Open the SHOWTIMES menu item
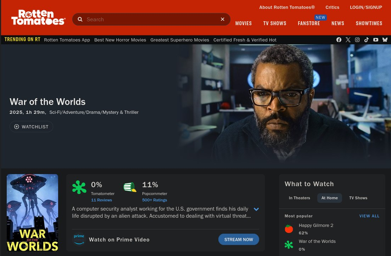 click(x=369, y=23)
